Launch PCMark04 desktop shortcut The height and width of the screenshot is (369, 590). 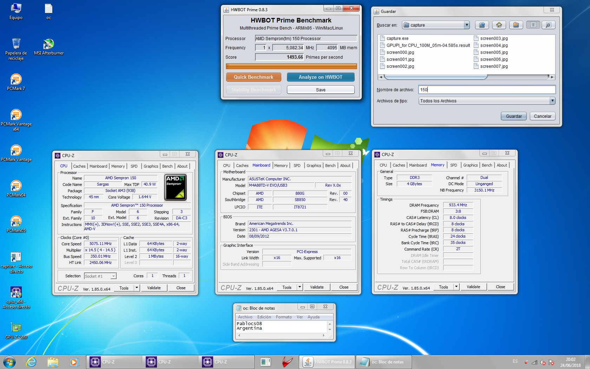click(x=16, y=189)
